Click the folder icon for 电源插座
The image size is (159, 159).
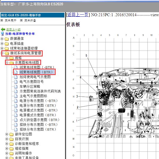pyautogui.click(x=7, y=44)
